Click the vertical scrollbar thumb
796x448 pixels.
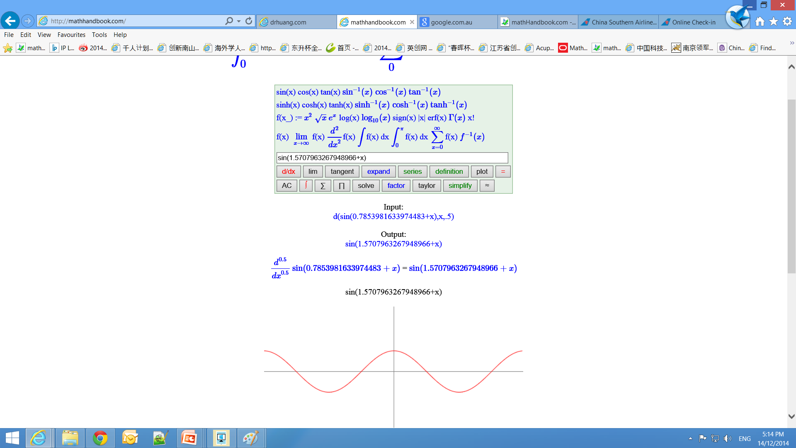791,187
